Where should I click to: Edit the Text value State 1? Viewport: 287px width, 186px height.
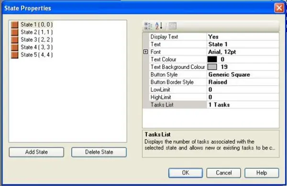coord(243,44)
